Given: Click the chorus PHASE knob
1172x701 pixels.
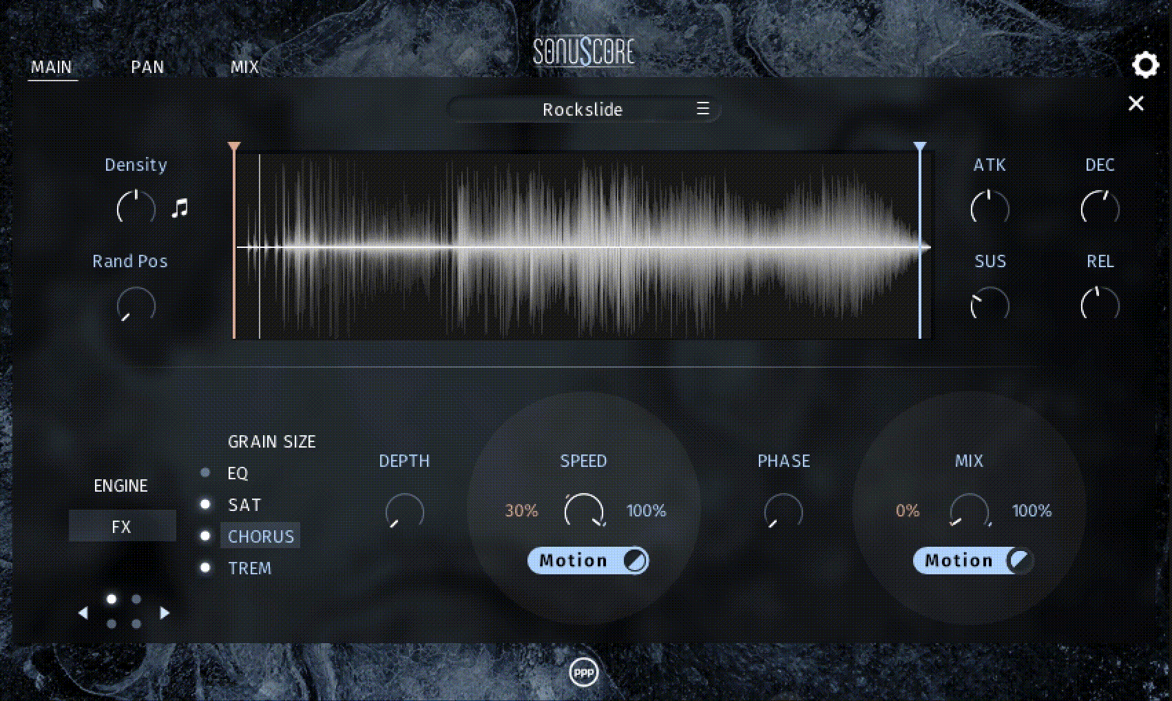Looking at the screenshot, I should click(x=783, y=512).
